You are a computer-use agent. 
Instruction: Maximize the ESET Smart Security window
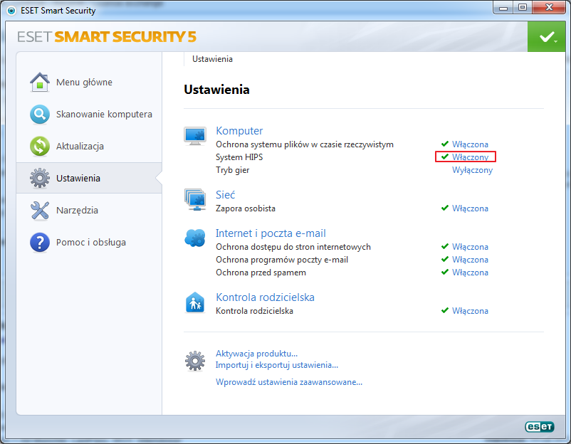click(x=523, y=7)
